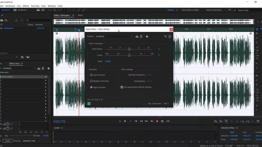Open channel map editor in Pitch Shifter

pos(165,36)
